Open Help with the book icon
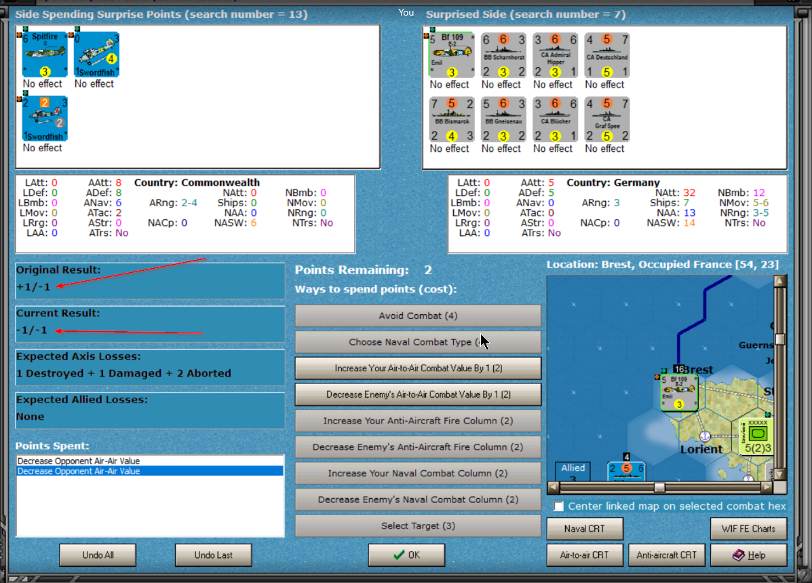 748,555
